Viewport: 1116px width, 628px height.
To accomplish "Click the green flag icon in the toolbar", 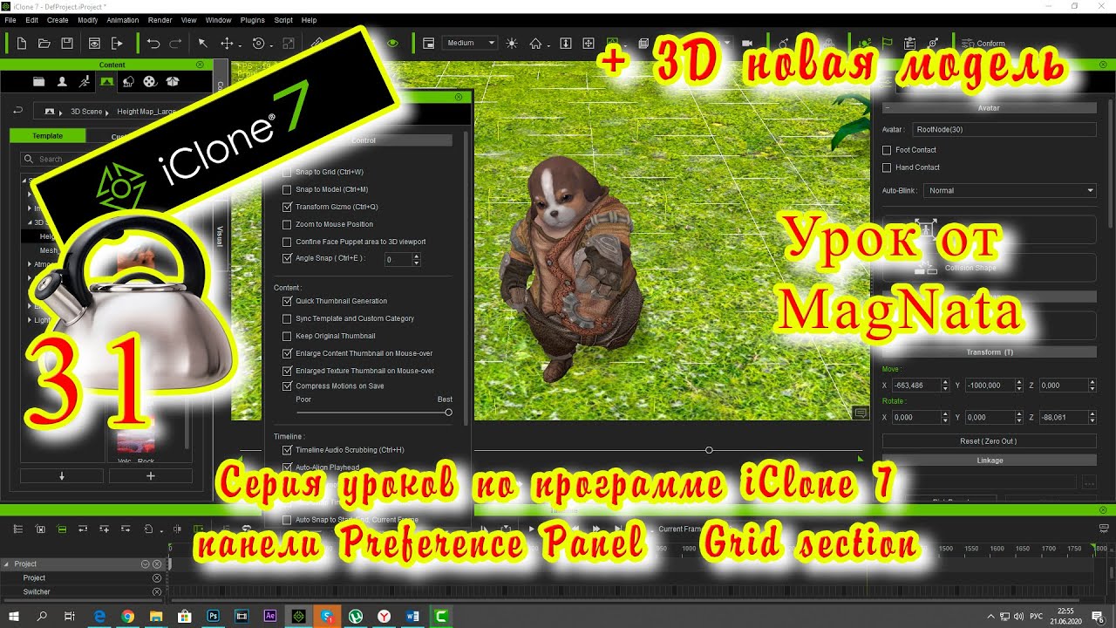I will pos(888,43).
